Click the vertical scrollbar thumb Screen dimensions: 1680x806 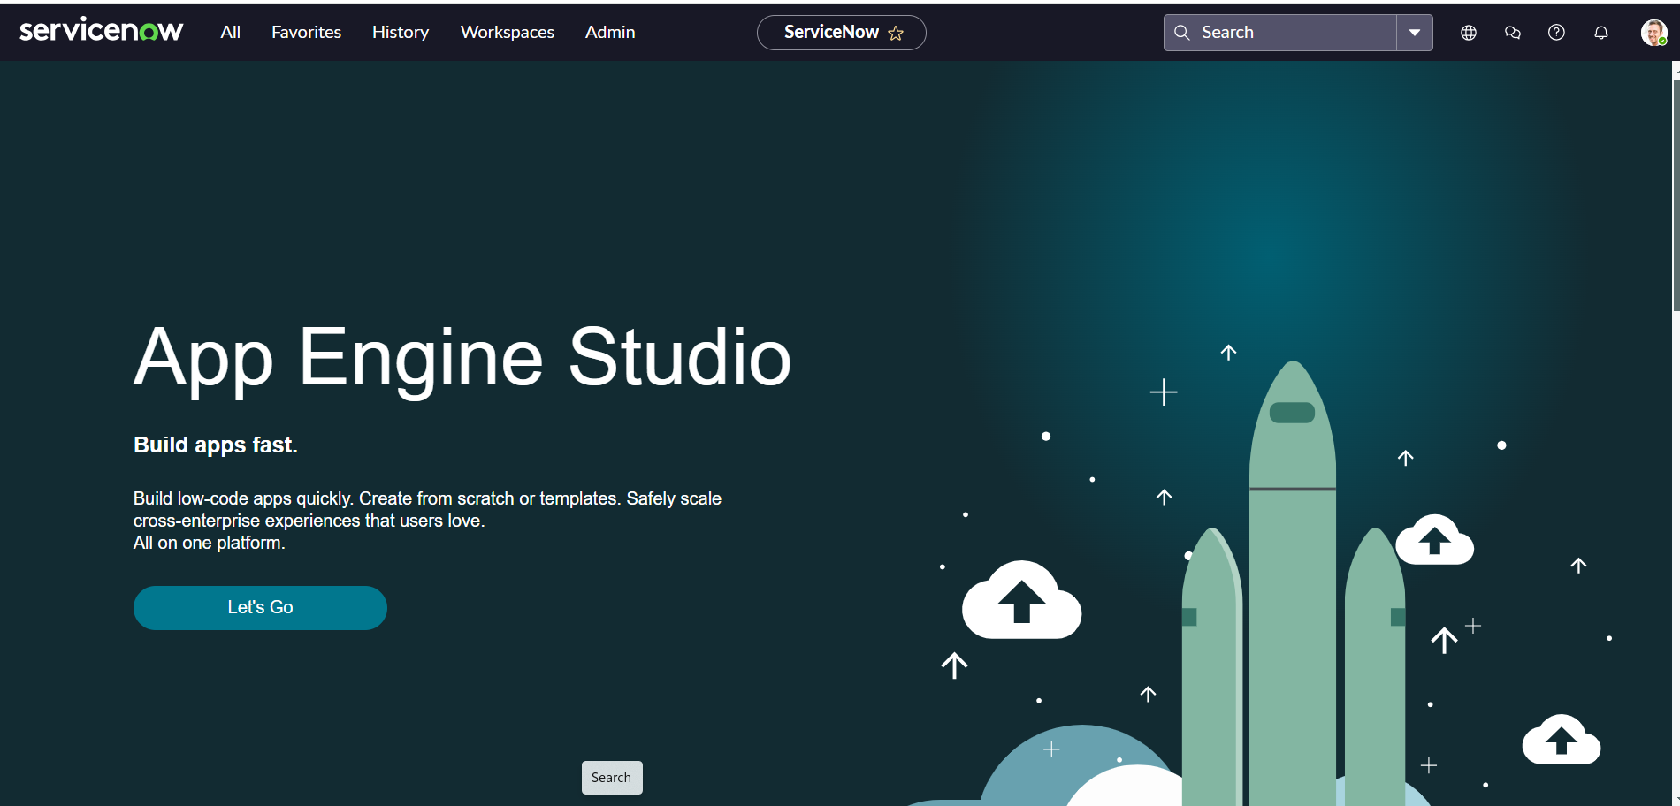pos(1676,194)
